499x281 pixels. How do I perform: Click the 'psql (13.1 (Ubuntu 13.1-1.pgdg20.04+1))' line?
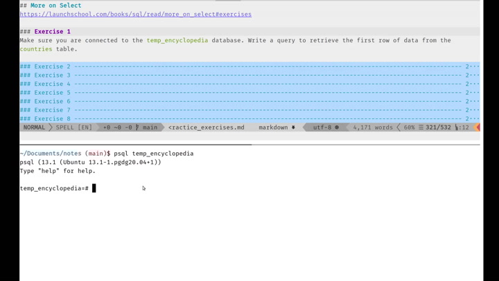click(90, 162)
